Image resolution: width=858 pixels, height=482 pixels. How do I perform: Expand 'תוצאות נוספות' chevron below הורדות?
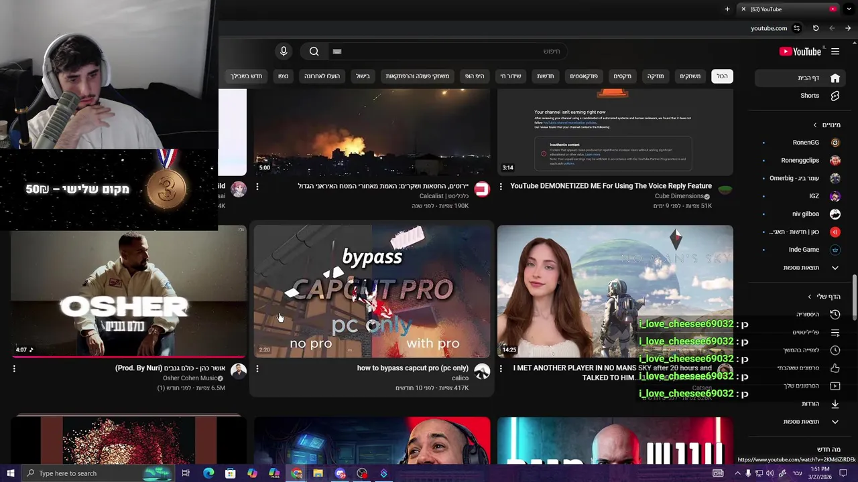click(x=835, y=422)
